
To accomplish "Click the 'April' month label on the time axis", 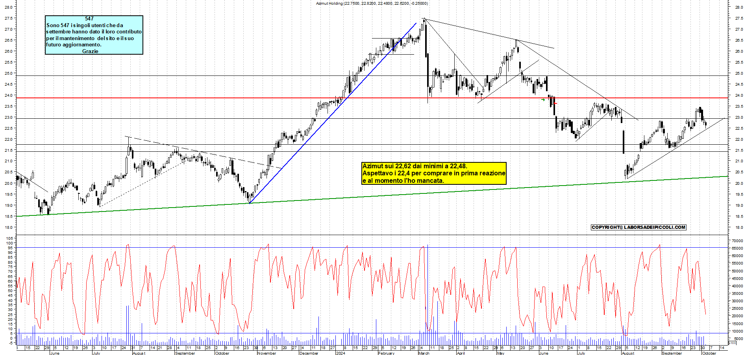I will tap(461, 353).
